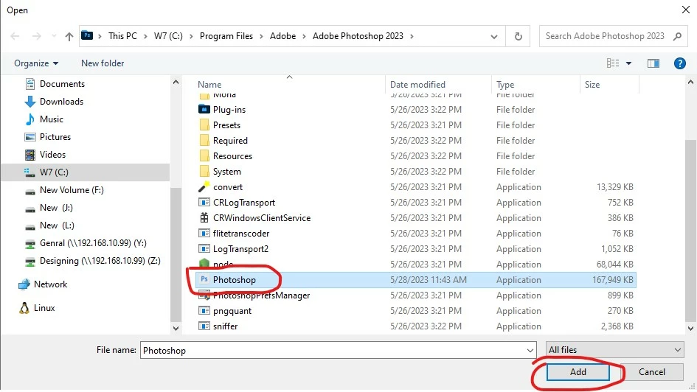Sort by Date modified column
The height and width of the screenshot is (392, 697).
pos(417,84)
